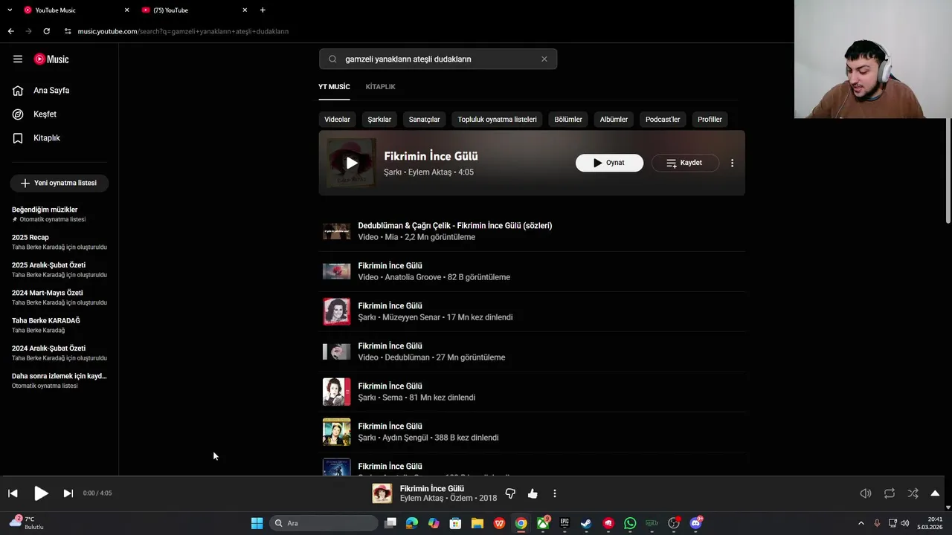
Task: Open top result three-dot menu
Action: (x=732, y=163)
